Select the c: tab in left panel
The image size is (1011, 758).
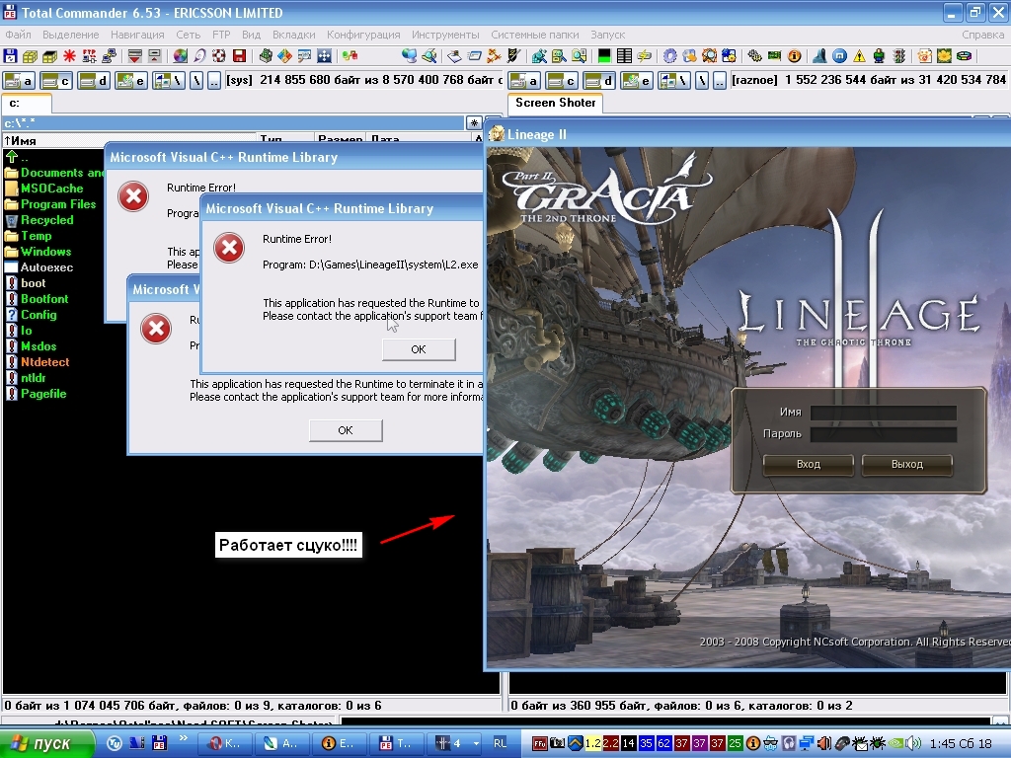click(26, 104)
